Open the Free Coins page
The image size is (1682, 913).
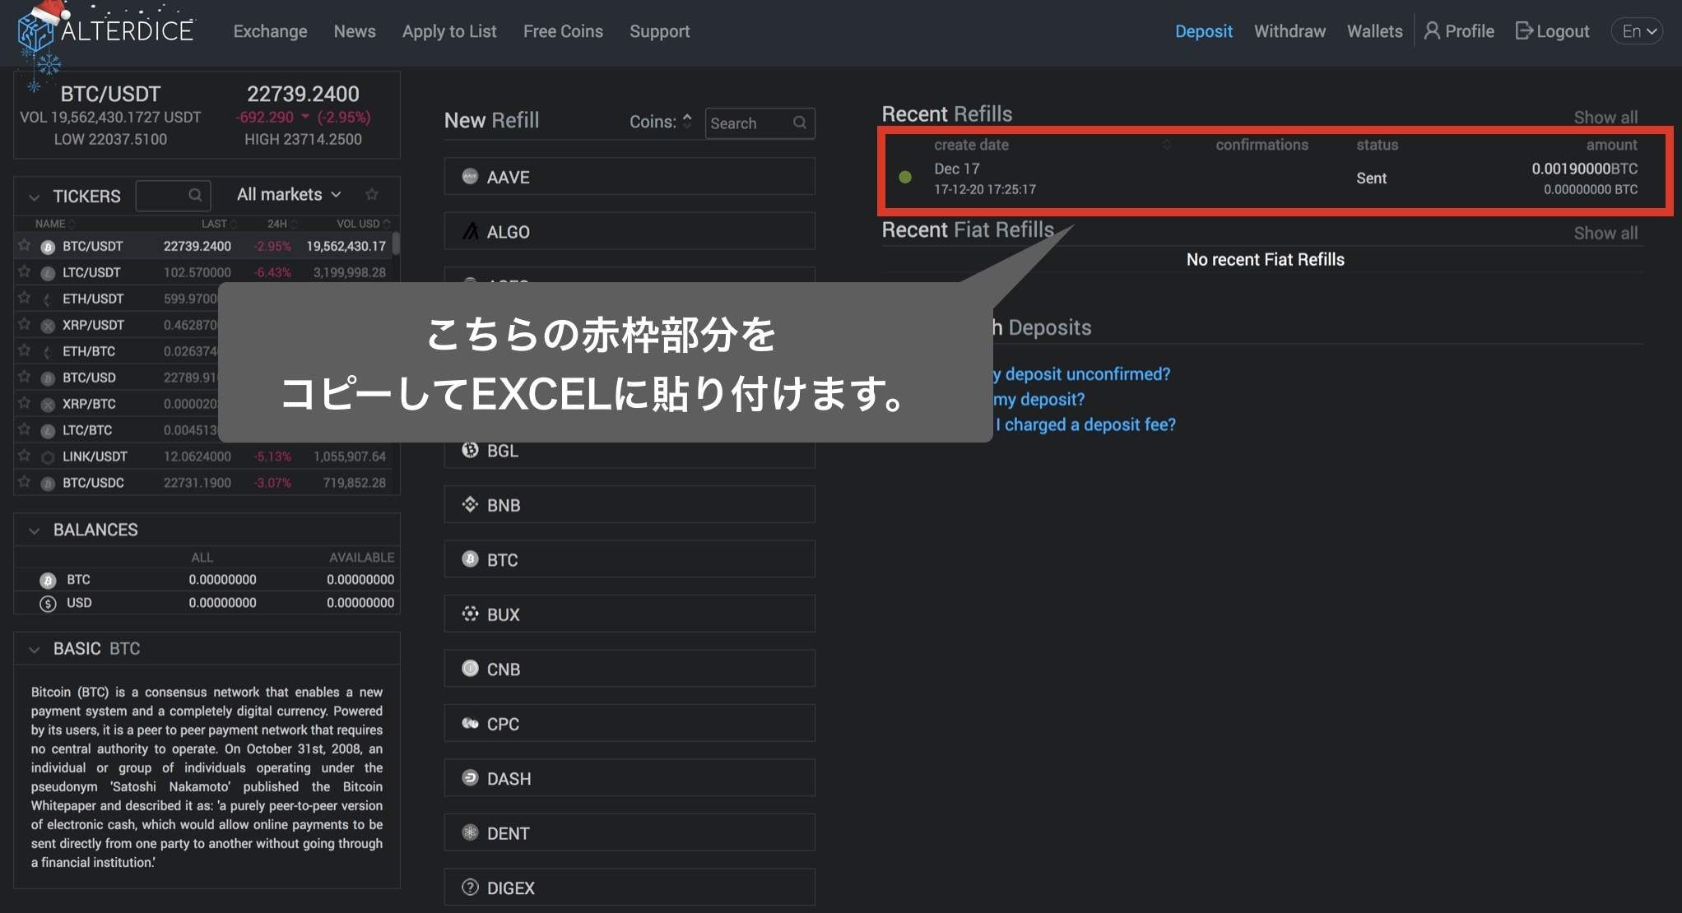click(563, 31)
